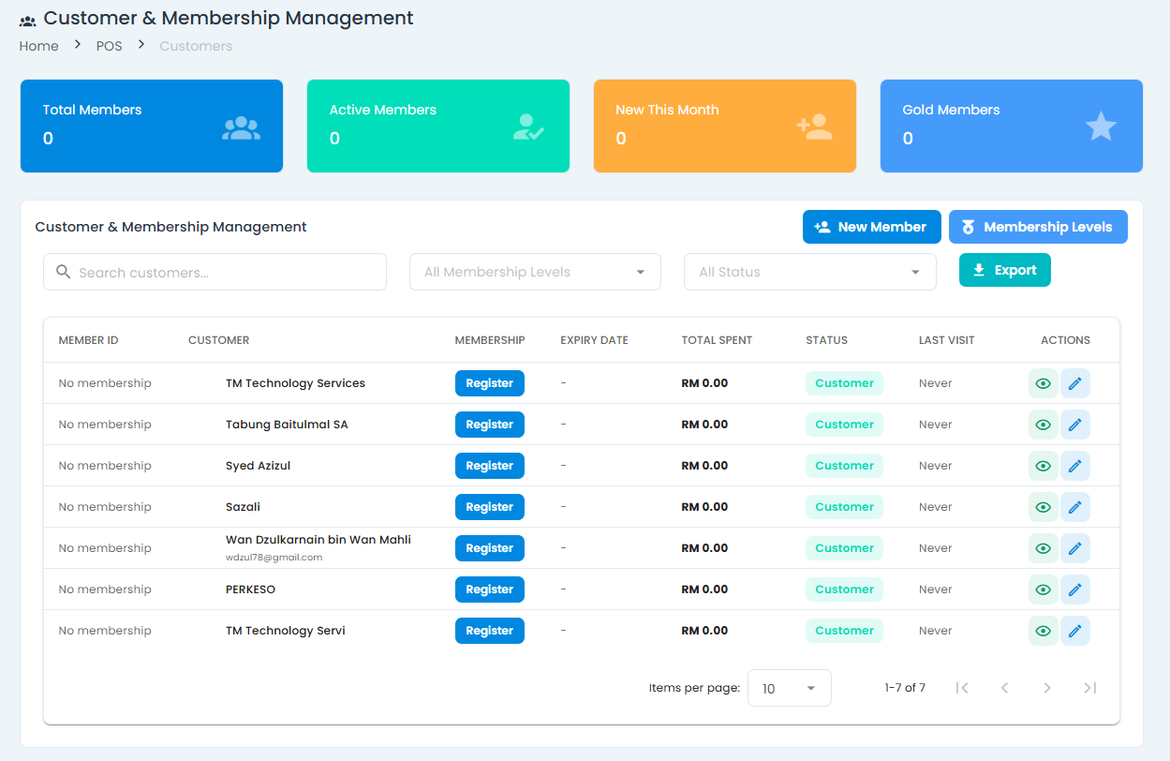Go to Home breadcrumb
1170x761 pixels.
point(38,46)
